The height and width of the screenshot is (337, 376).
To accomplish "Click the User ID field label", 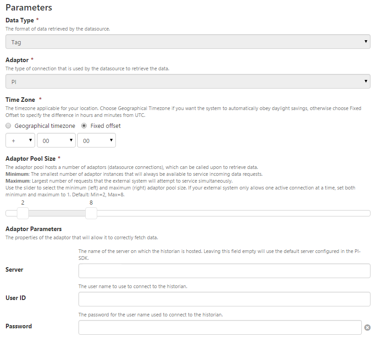I will click(x=15, y=298).
